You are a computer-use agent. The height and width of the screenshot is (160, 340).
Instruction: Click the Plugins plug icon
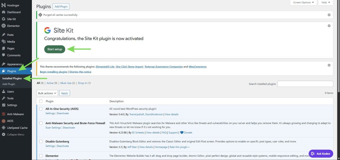[x=3, y=71]
